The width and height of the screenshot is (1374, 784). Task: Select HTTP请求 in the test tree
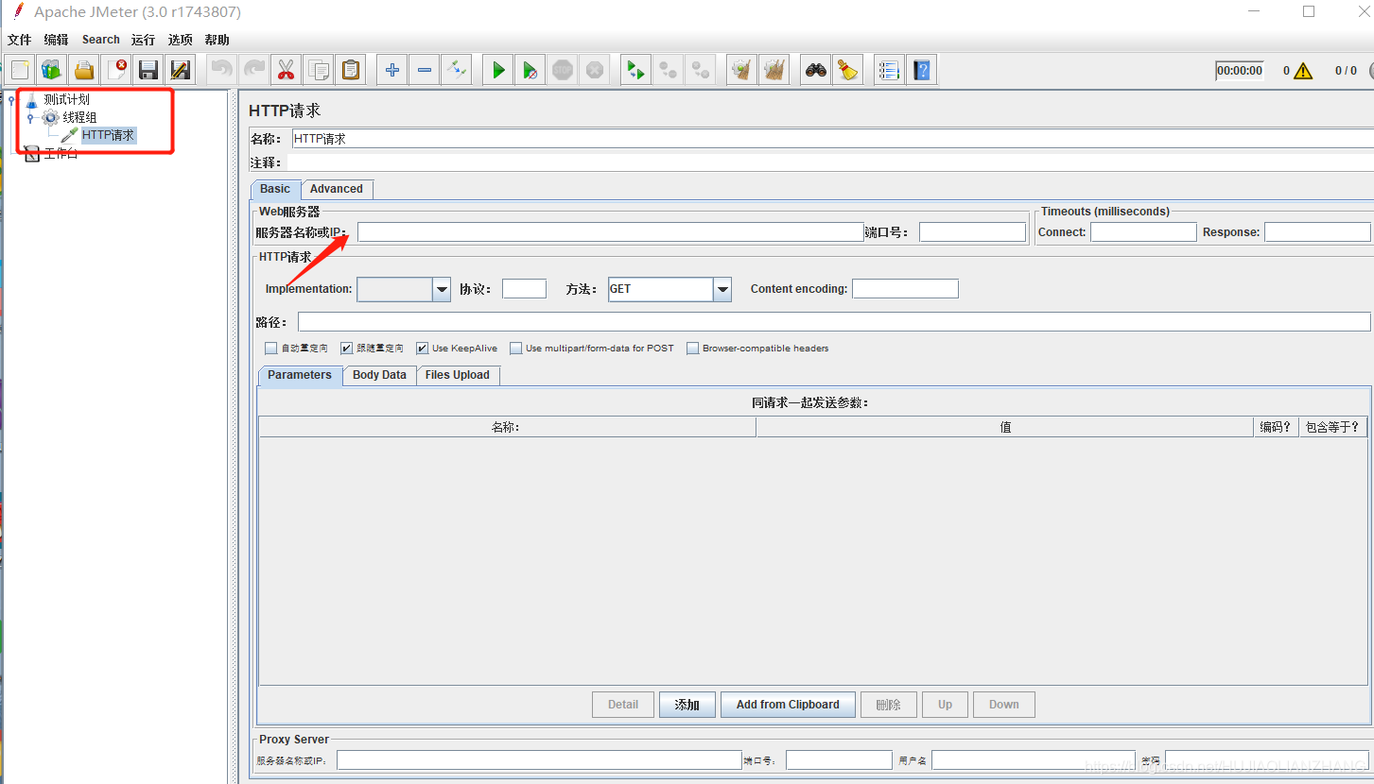pyautogui.click(x=108, y=136)
